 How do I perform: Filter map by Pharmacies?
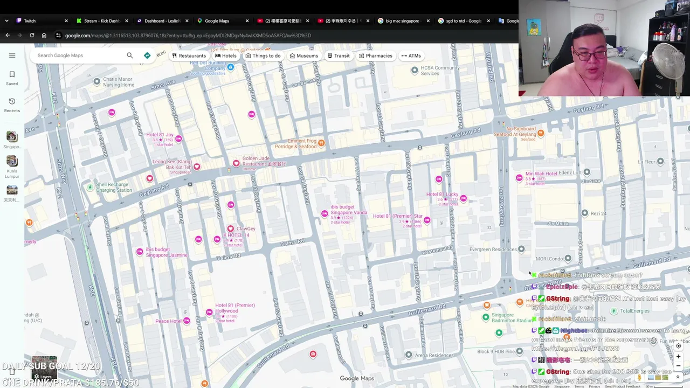click(x=375, y=56)
